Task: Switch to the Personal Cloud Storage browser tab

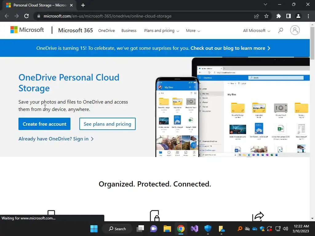Action: point(39,5)
